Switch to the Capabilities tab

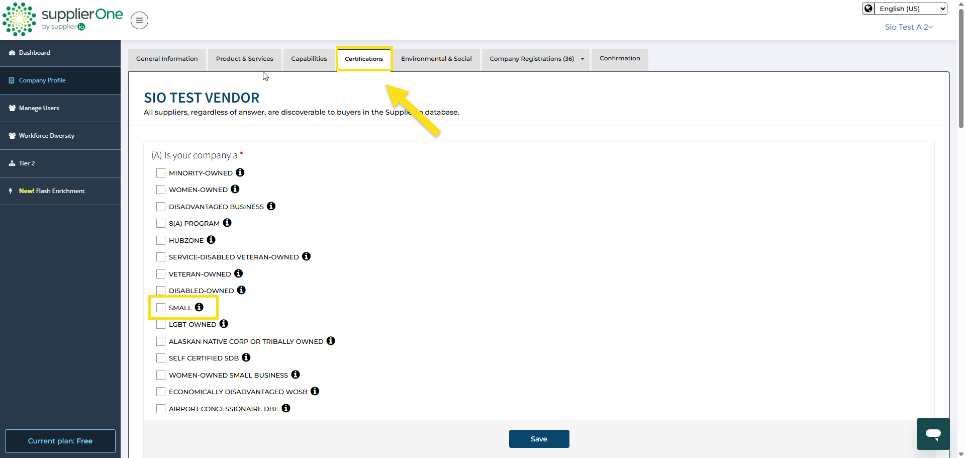[309, 59]
